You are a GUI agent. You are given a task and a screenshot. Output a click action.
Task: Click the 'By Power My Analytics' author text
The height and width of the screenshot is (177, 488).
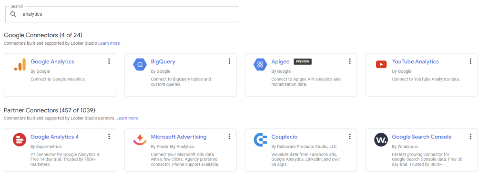(173, 147)
